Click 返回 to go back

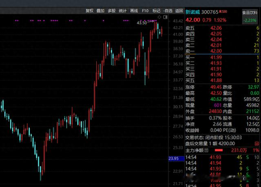click(x=179, y=11)
